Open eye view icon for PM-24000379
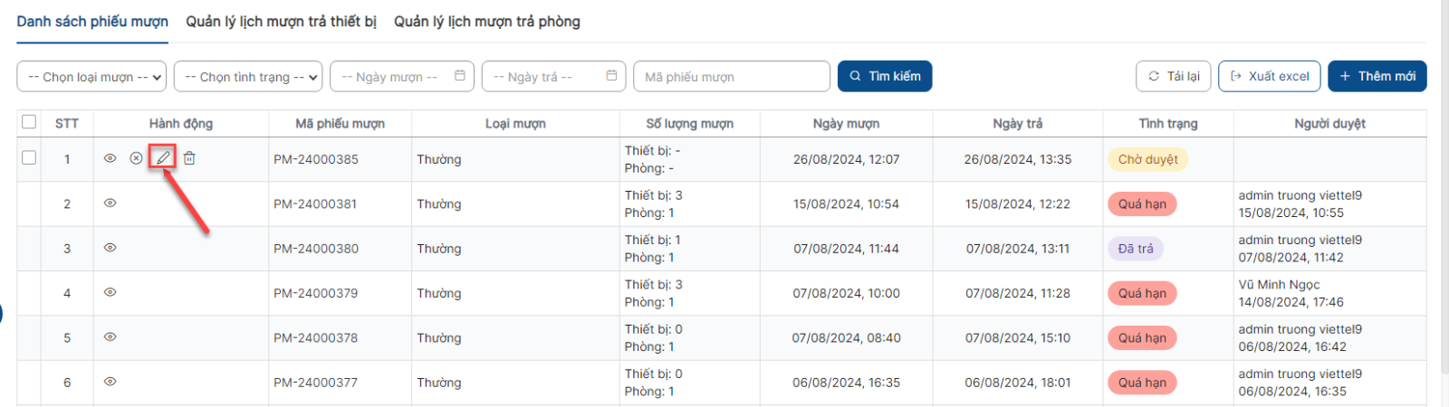The width and height of the screenshot is (1449, 407). (x=110, y=292)
